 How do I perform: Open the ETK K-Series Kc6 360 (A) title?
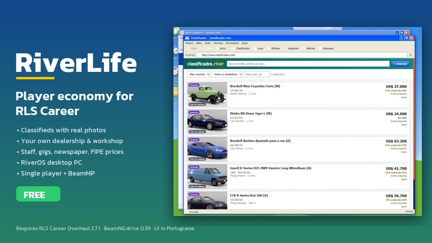pos(249,196)
